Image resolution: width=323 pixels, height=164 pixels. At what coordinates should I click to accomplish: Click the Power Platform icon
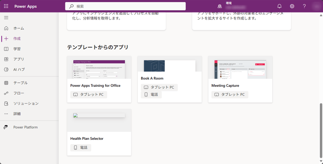click(6, 127)
